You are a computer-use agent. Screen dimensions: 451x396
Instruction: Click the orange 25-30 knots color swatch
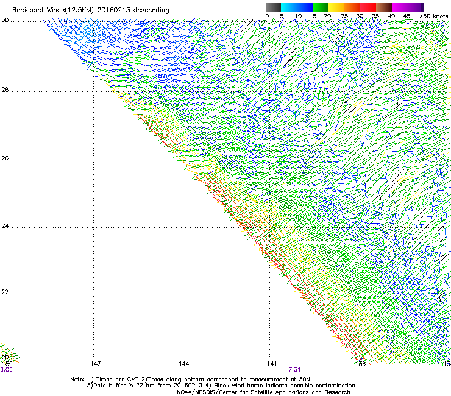tap(352, 7)
